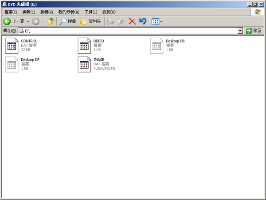Click the blue Undo arrow icon

143,21
